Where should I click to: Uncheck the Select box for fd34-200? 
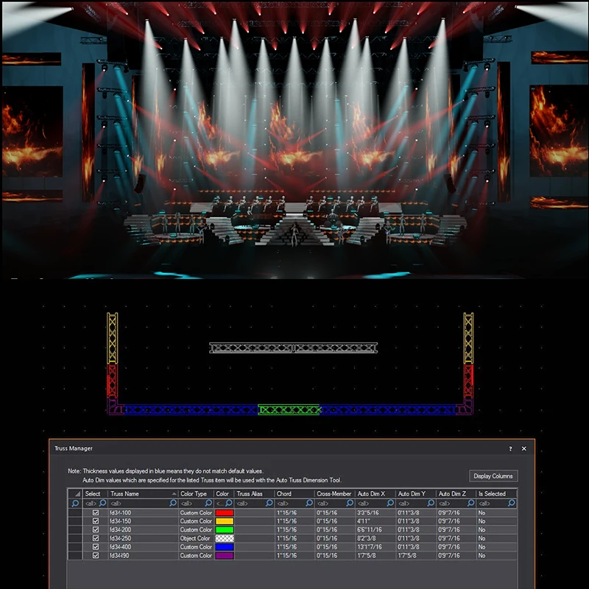(x=96, y=529)
